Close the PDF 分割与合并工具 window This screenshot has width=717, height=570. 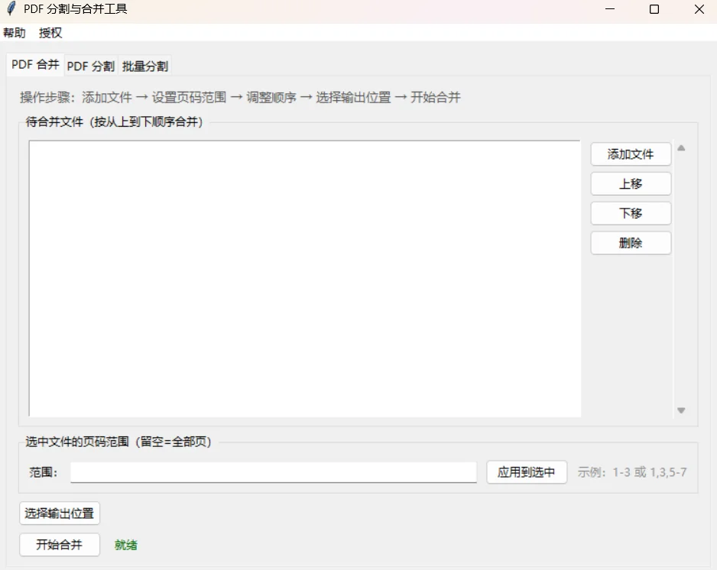[699, 8]
